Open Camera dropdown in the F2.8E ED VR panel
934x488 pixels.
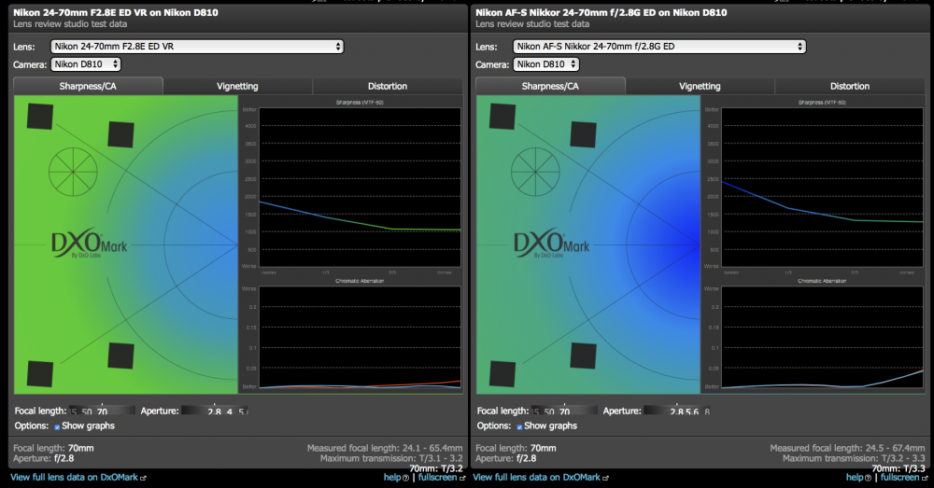(x=86, y=64)
